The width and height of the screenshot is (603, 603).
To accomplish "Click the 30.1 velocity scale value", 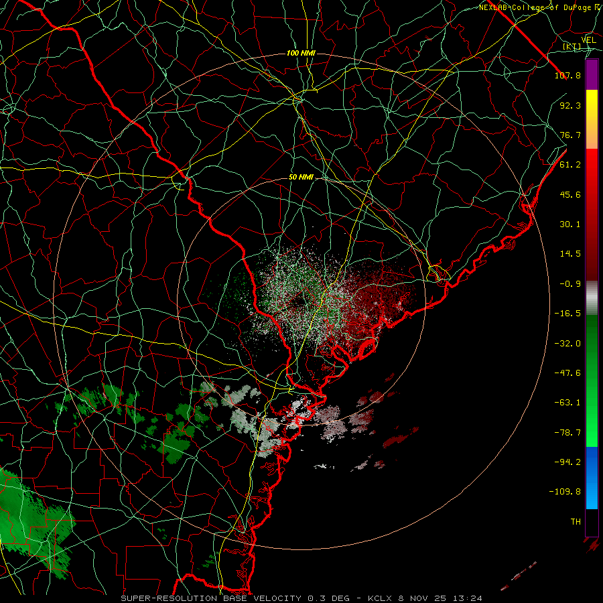I will click(x=570, y=224).
